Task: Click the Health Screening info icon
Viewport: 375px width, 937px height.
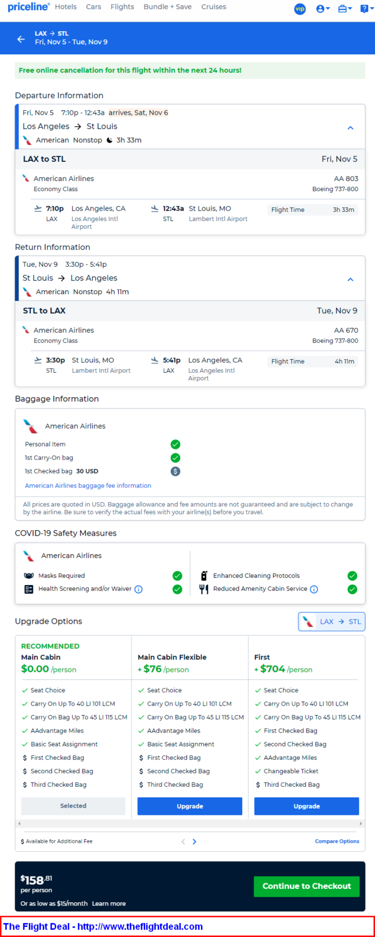Action: coord(138,589)
